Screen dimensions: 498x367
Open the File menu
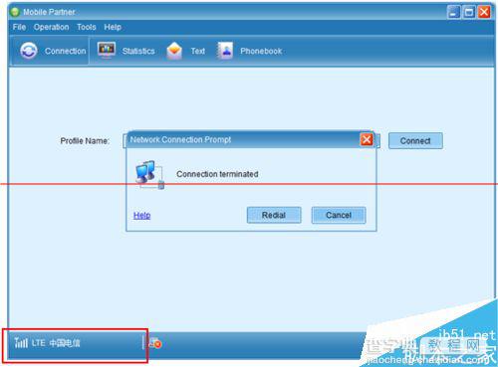[x=19, y=27]
